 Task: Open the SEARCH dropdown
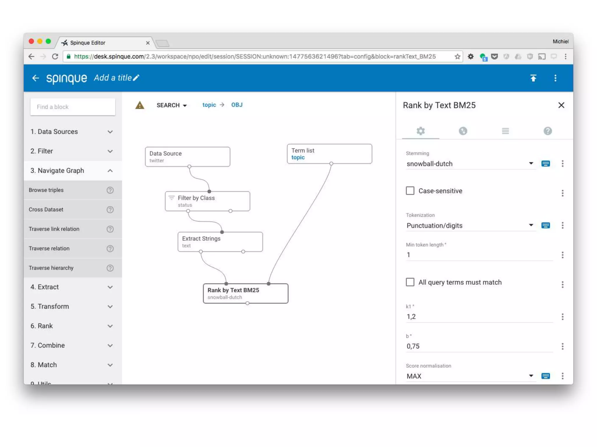pos(171,105)
